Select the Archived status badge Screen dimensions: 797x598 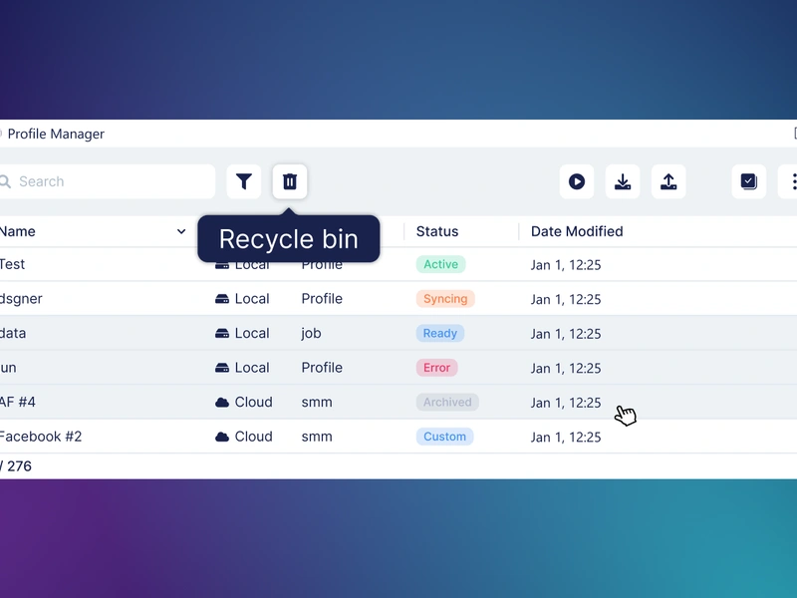pyautogui.click(x=447, y=403)
